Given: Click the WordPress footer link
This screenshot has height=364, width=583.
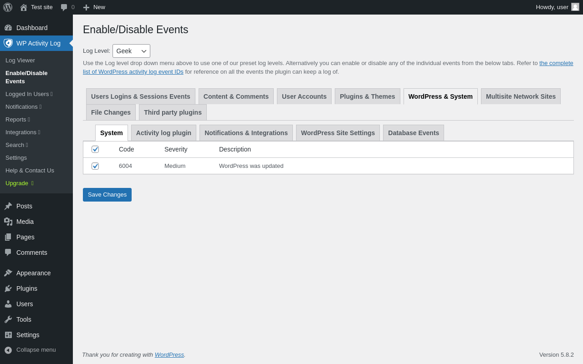Looking at the screenshot, I should click(169, 355).
